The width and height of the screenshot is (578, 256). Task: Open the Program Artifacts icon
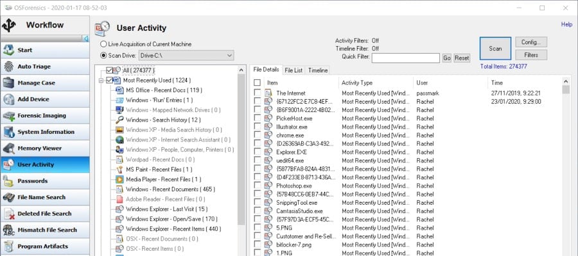(x=8, y=246)
